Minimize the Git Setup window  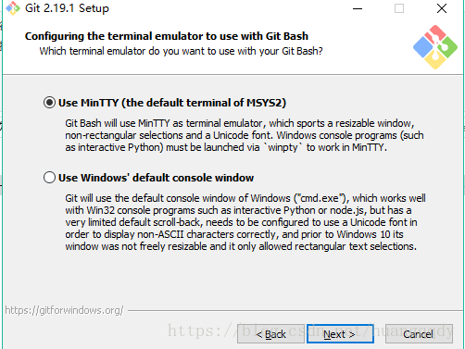click(x=358, y=8)
